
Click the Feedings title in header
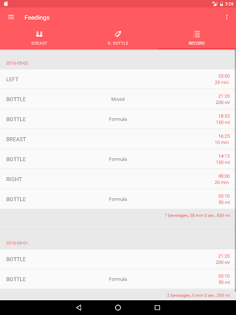tap(37, 18)
